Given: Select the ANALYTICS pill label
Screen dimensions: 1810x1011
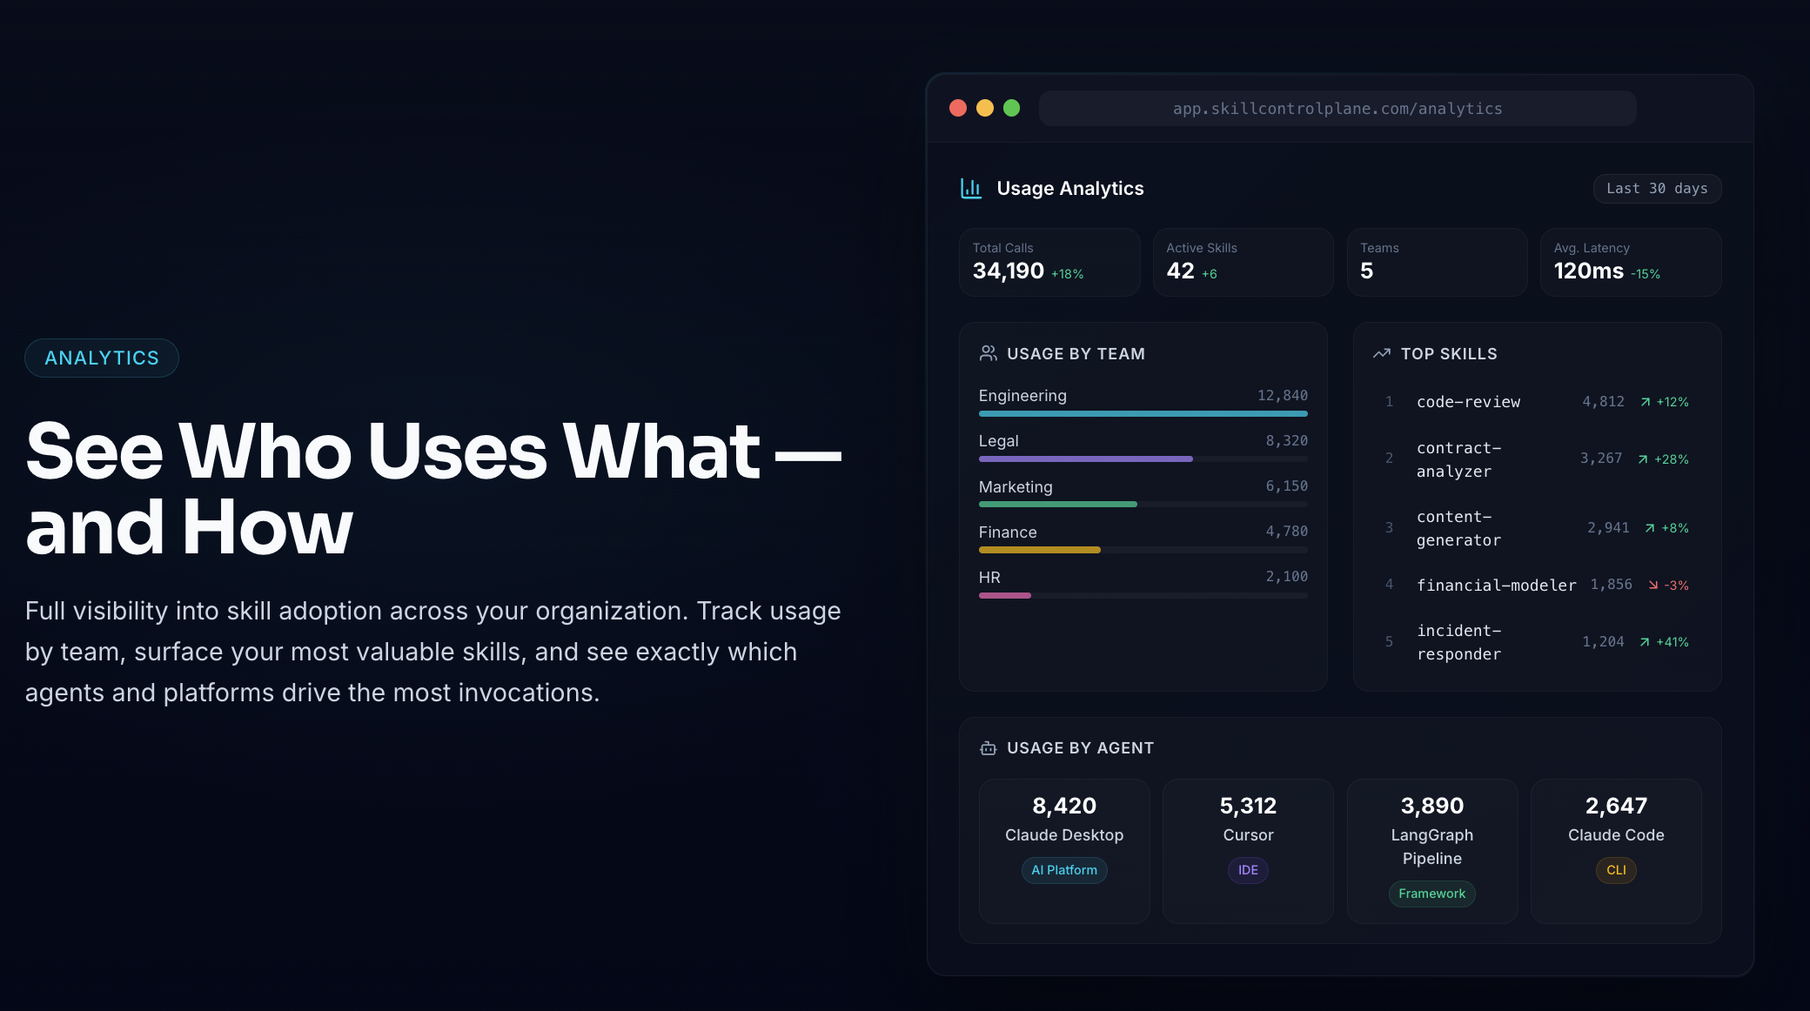Looking at the screenshot, I should point(102,358).
